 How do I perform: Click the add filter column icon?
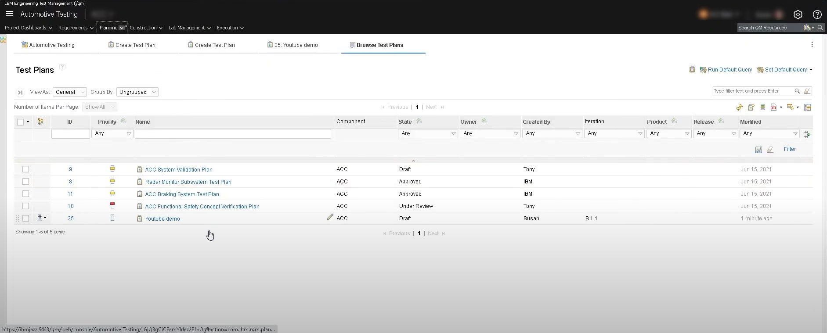(x=807, y=134)
